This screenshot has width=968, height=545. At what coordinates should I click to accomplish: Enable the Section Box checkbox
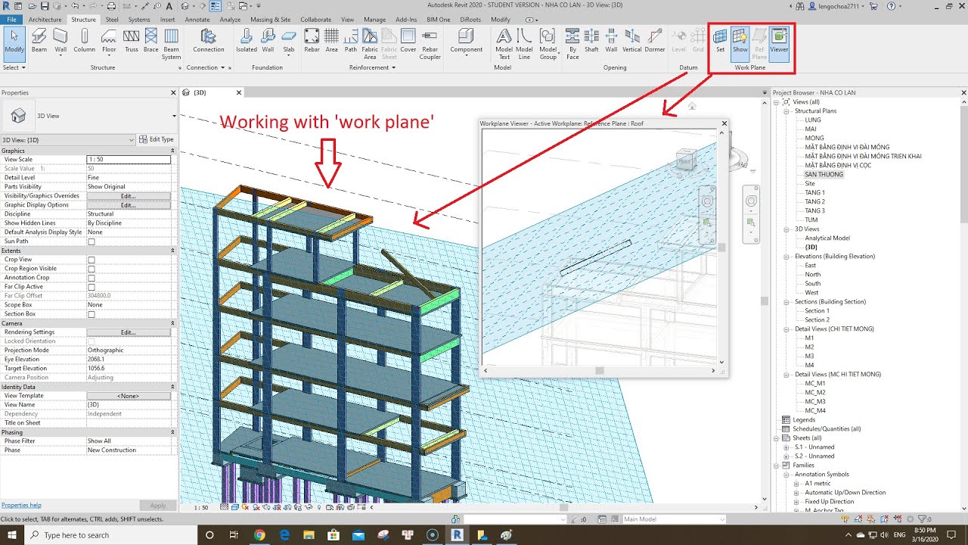click(x=92, y=314)
